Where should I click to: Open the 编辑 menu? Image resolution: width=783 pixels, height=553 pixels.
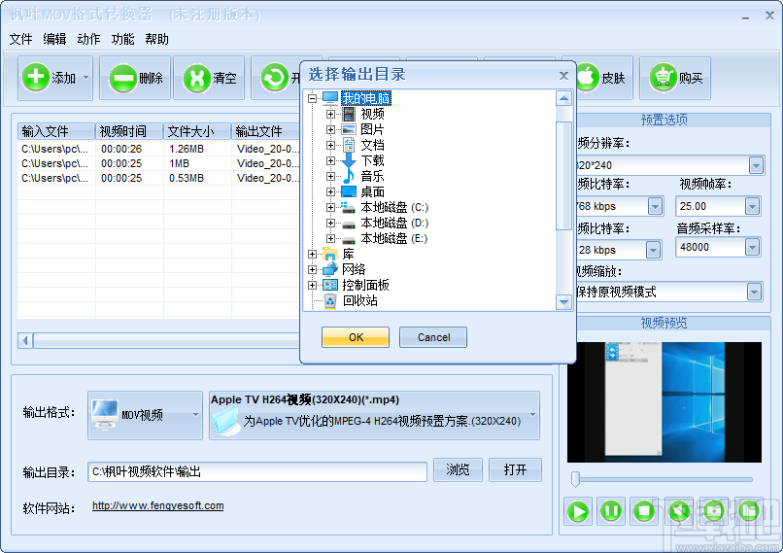[54, 39]
